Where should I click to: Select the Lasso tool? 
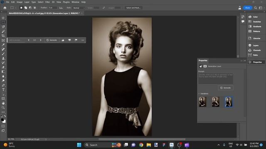[x=3, y=26]
